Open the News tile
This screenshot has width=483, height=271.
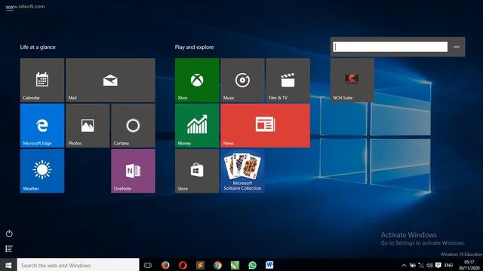[265, 126]
